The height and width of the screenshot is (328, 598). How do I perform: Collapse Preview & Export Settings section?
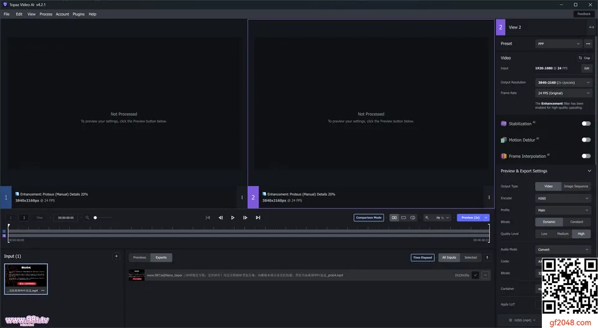coord(589,171)
